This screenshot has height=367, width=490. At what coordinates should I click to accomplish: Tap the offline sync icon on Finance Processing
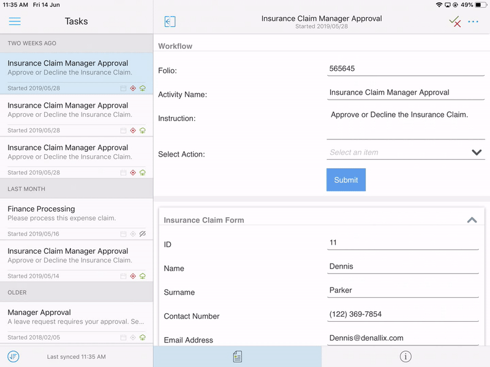point(143,234)
